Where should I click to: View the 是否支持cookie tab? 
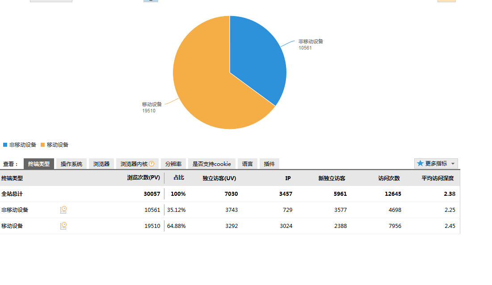(x=212, y=164)
